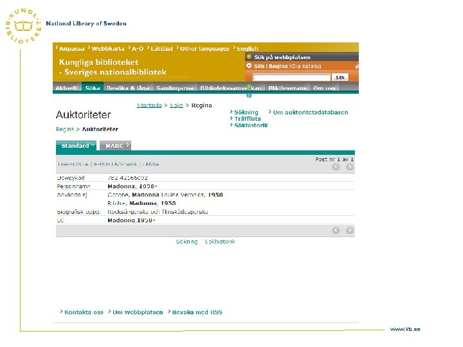Click the Deweykod value 782.42166092
Viewport: 463px width, 347px height.
(127, 178)
